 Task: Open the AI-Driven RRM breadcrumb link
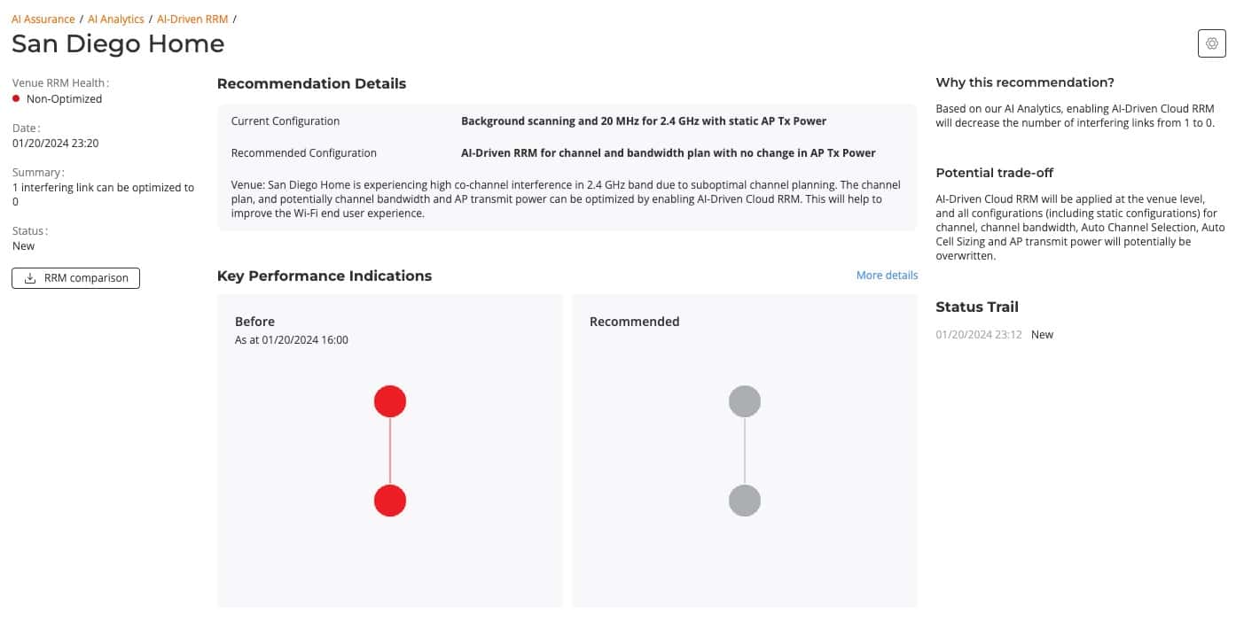[x=192, y=19]
